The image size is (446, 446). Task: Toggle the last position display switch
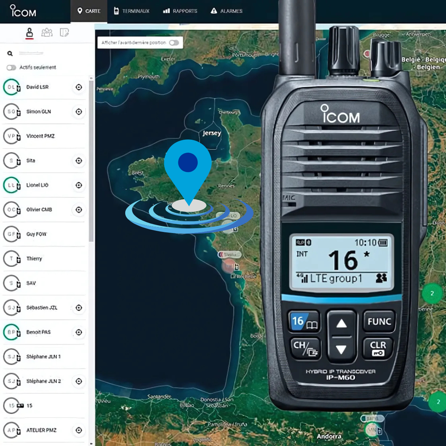[174, 43]
